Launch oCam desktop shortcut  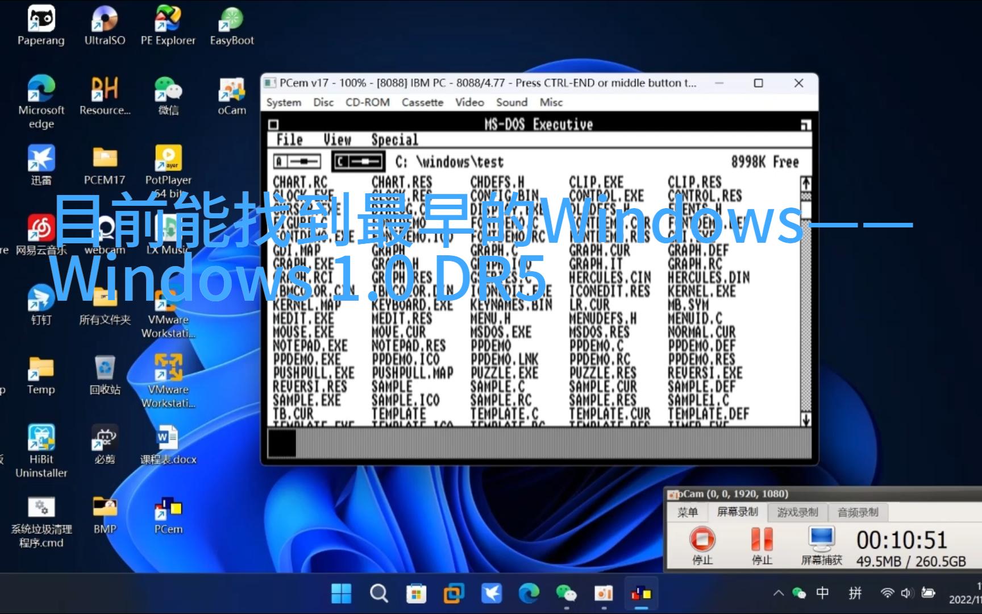pyautogui.click(x=232, y=96)
